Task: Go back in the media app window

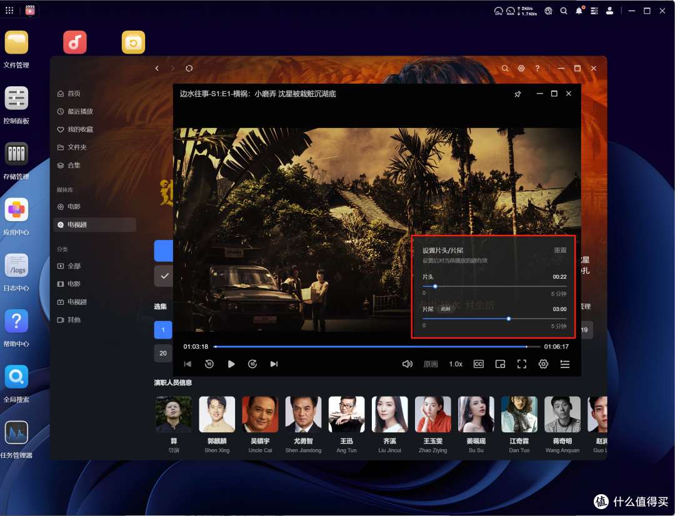Action: coord(157,68)
